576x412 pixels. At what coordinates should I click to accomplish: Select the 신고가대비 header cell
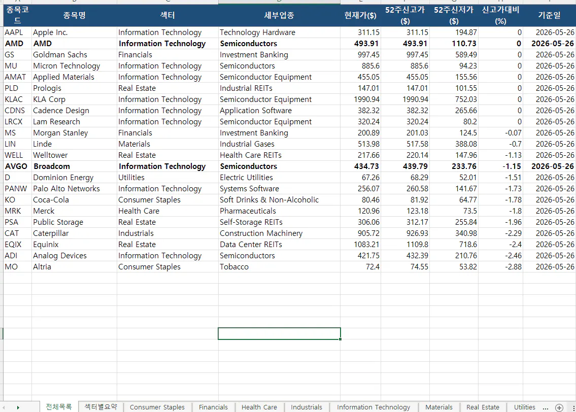click(x=500, y=15)
